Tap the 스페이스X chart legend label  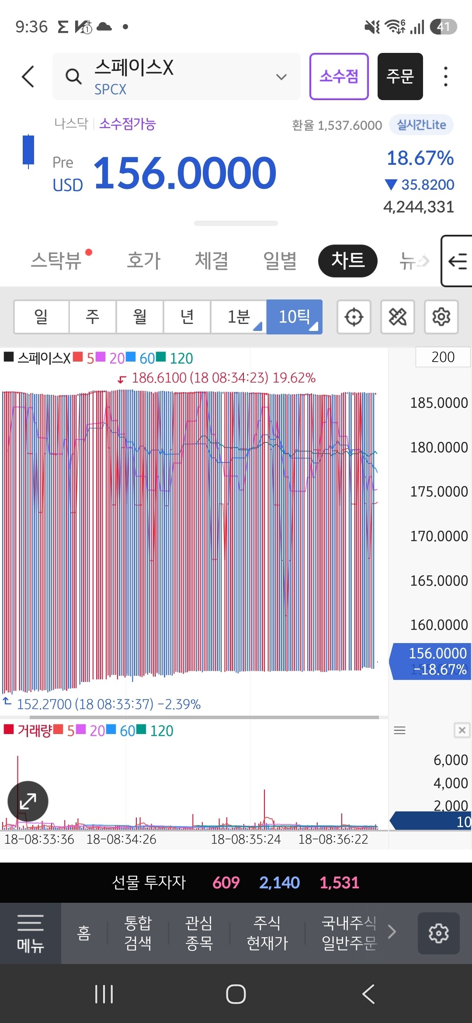[x=44, y=358]
